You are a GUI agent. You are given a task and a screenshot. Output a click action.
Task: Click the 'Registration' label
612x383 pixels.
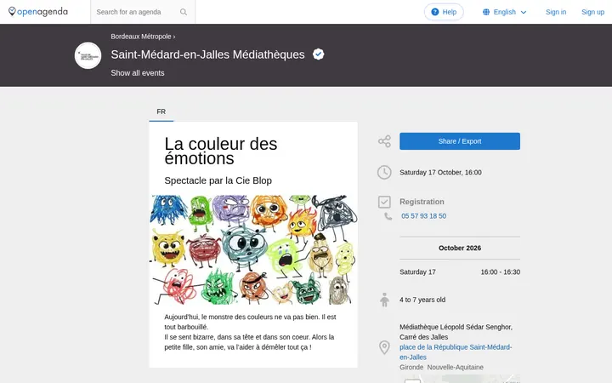tap(422, 202)
